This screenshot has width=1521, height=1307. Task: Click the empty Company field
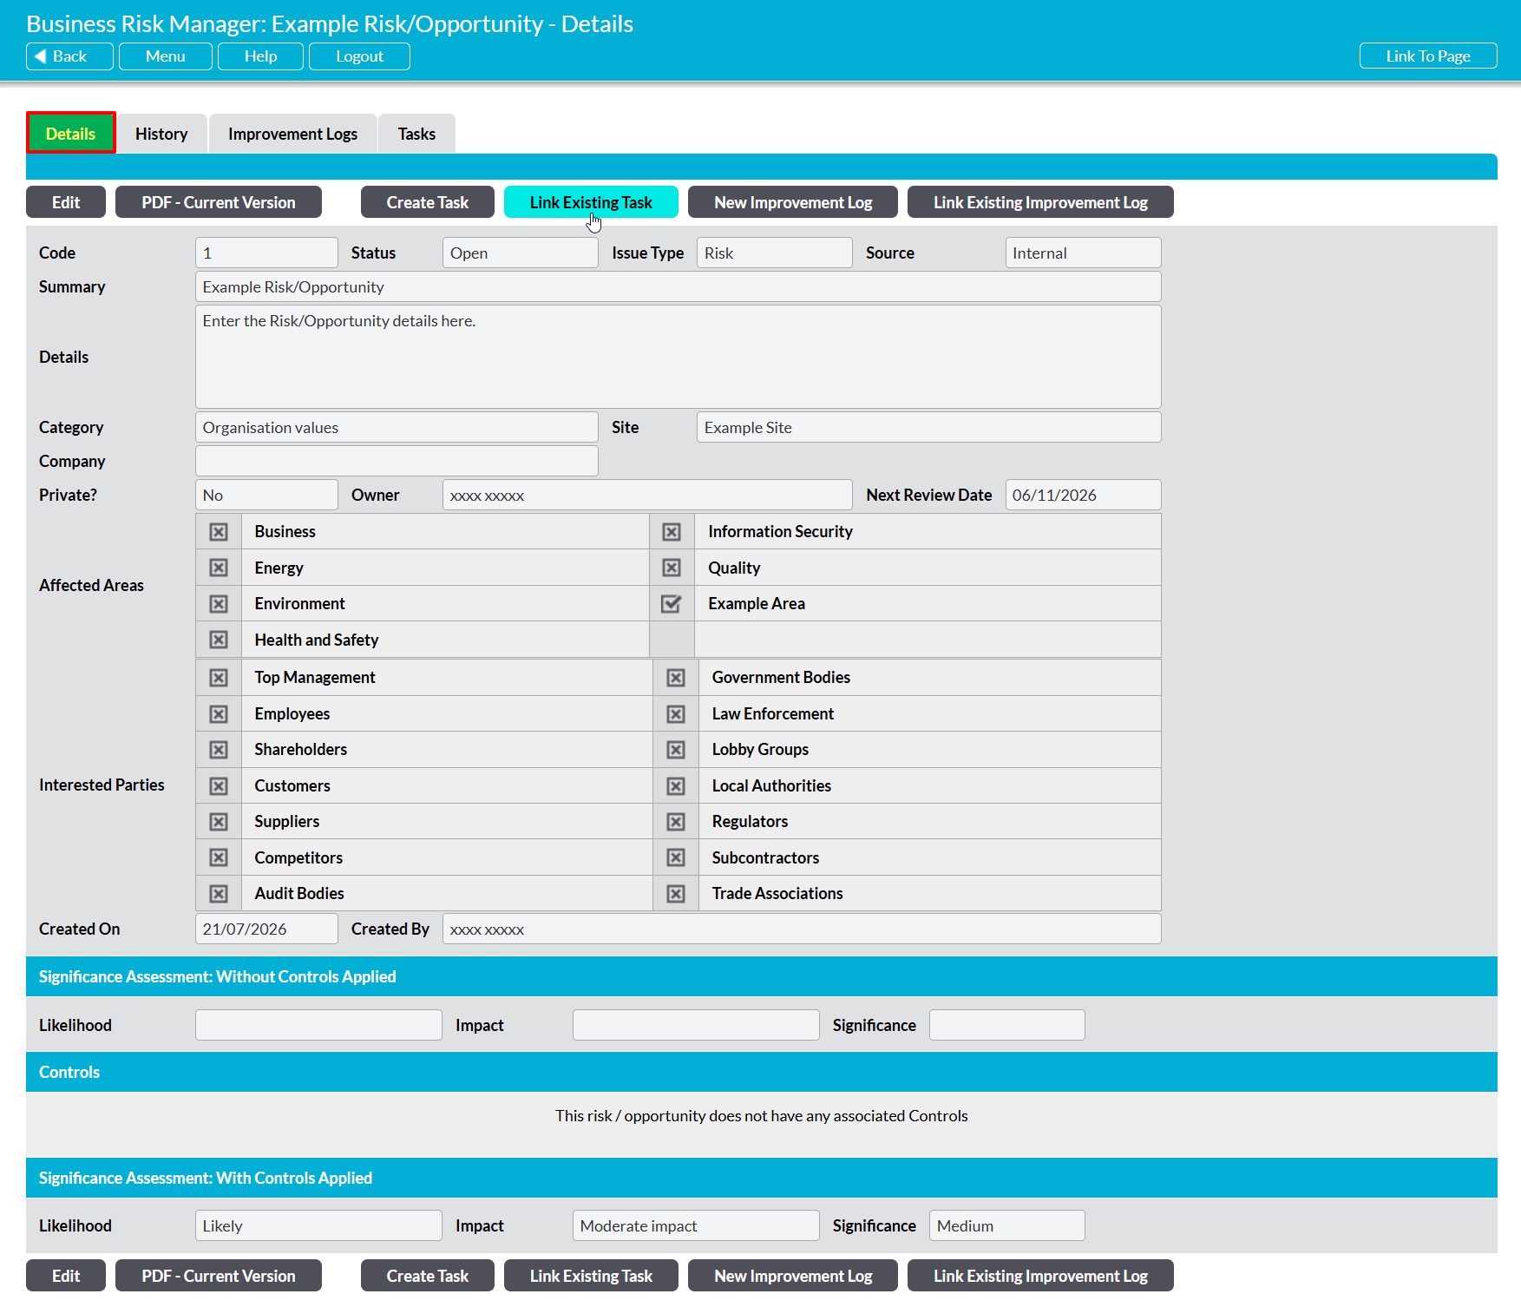point(397,461)
